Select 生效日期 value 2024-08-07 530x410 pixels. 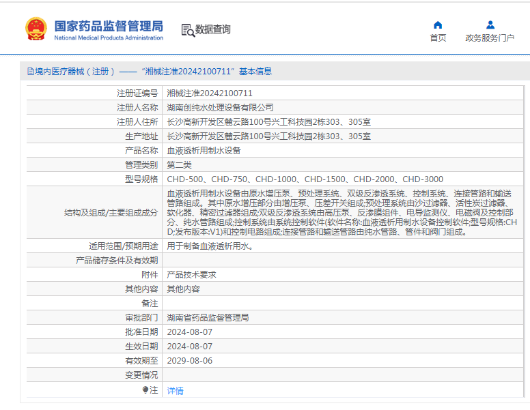click(x=190, y=346)
